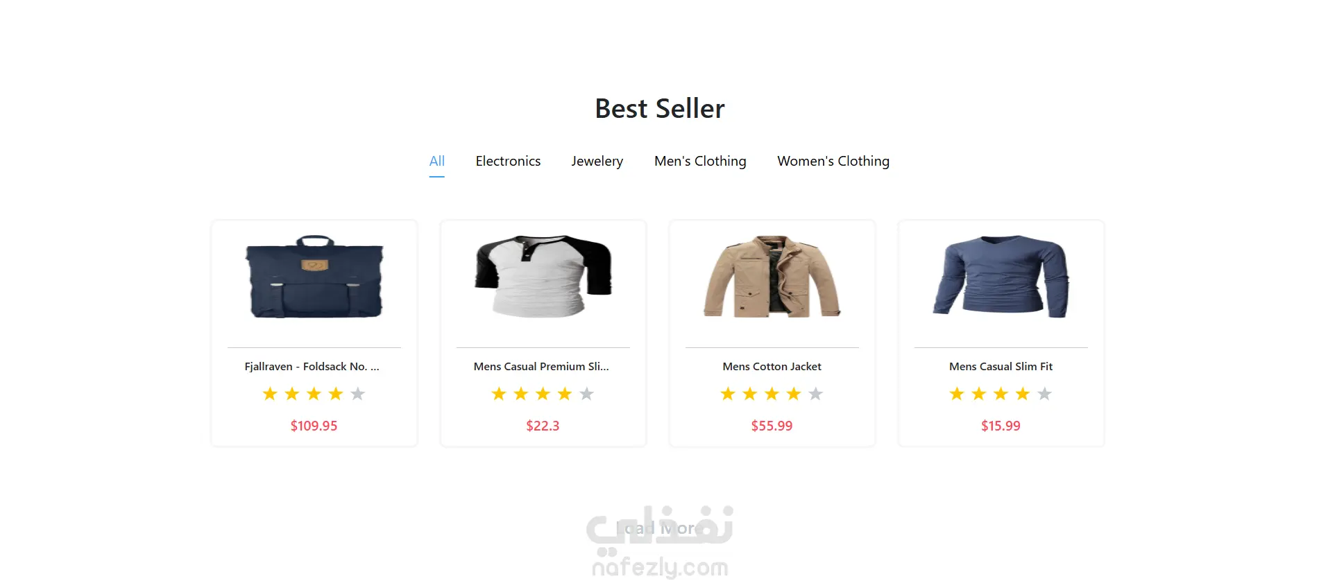This screenshot has width=1319, height=581.
Task: Click the Mens Cotton Jacket title
Action: pos(772,366)
